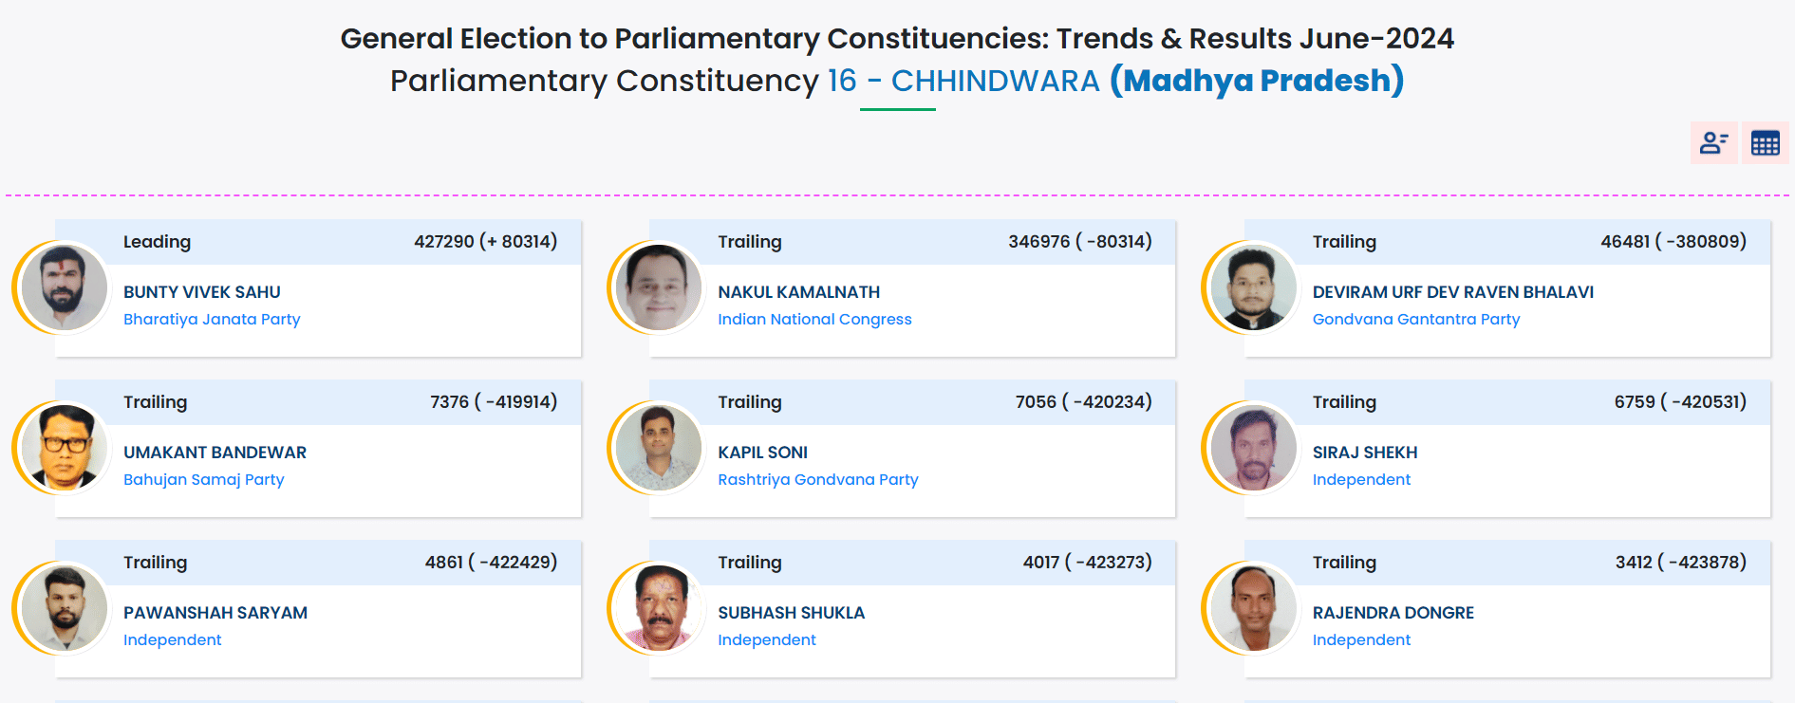This screenshot has height=703, width=1795.
Task: Click Deviram Bhalavi's candidate photo
Action: pyautogui.click(x=1253, y=287)
